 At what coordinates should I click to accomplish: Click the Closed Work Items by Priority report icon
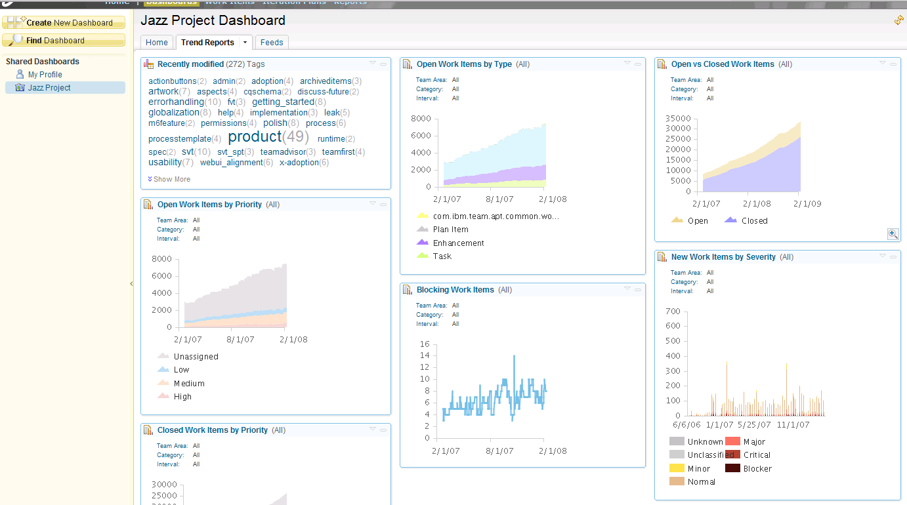point(149,430)
